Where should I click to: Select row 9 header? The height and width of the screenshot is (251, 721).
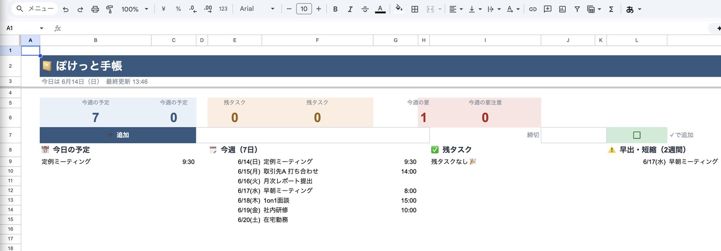coord(10,161)
